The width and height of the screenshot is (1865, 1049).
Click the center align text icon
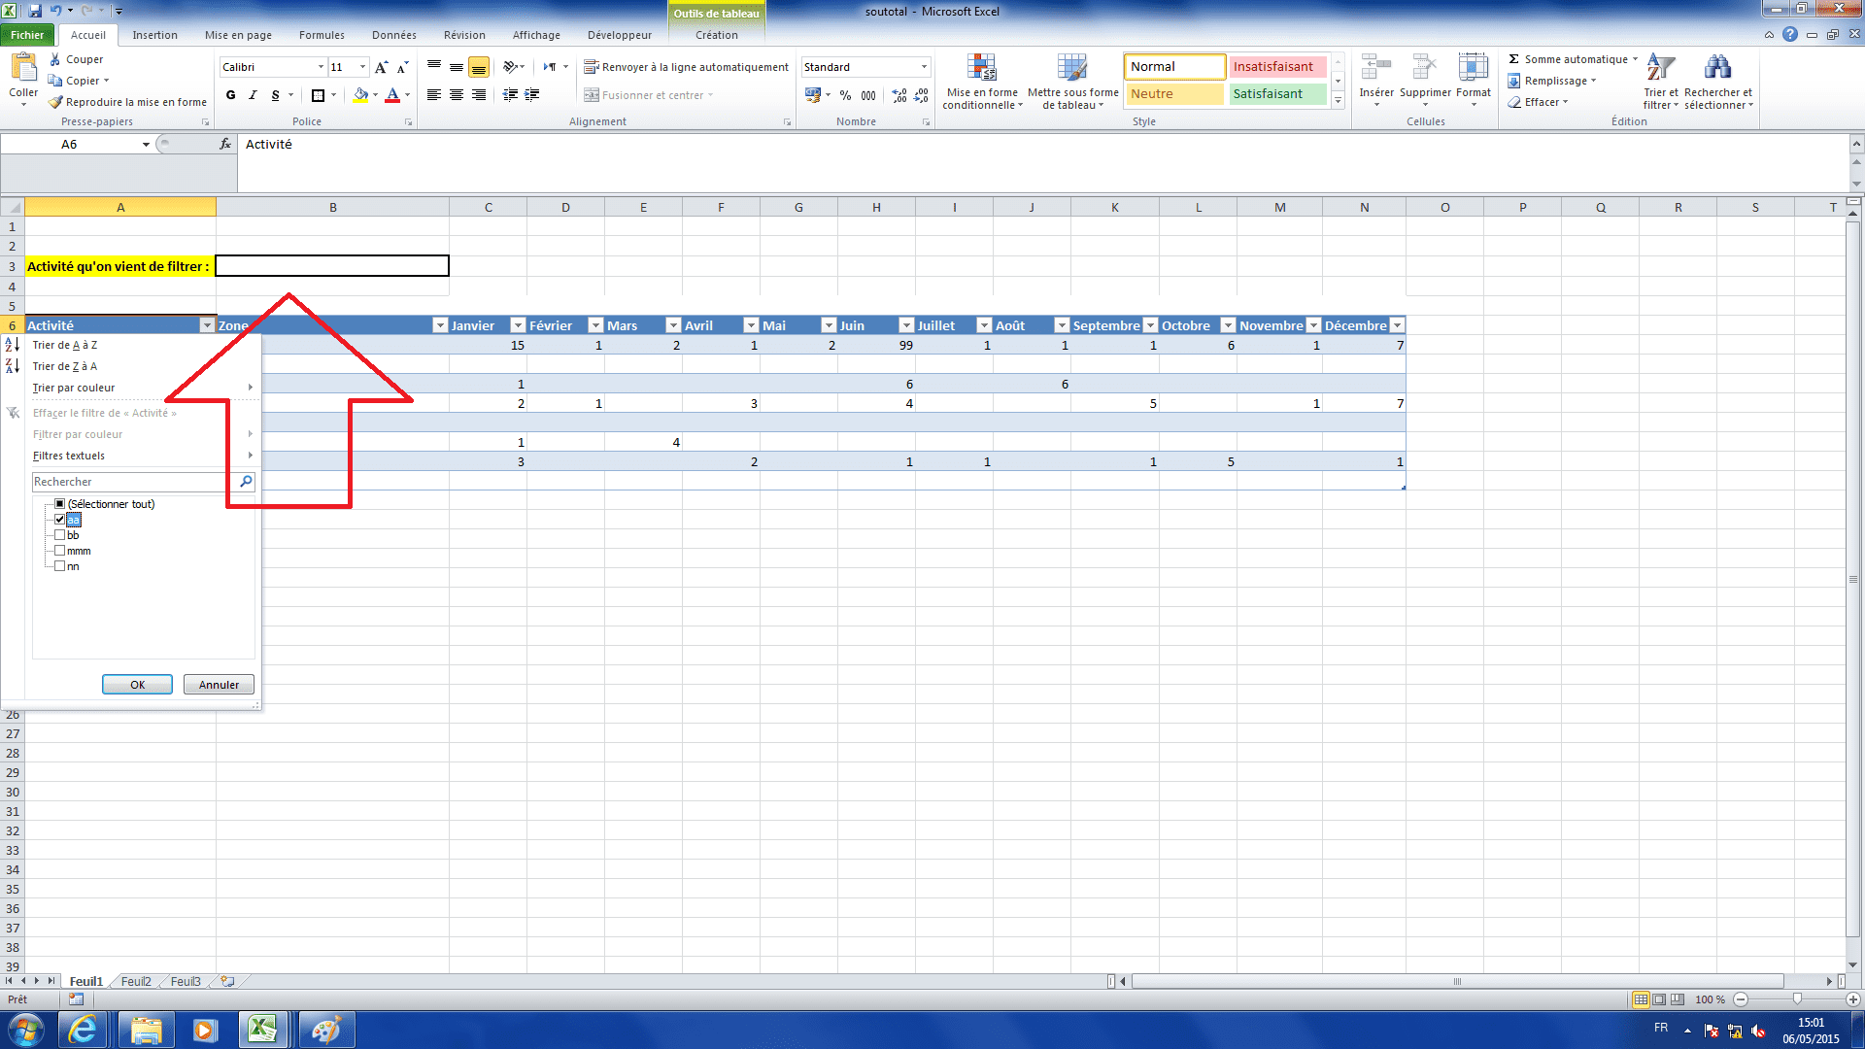coord(456,95)
